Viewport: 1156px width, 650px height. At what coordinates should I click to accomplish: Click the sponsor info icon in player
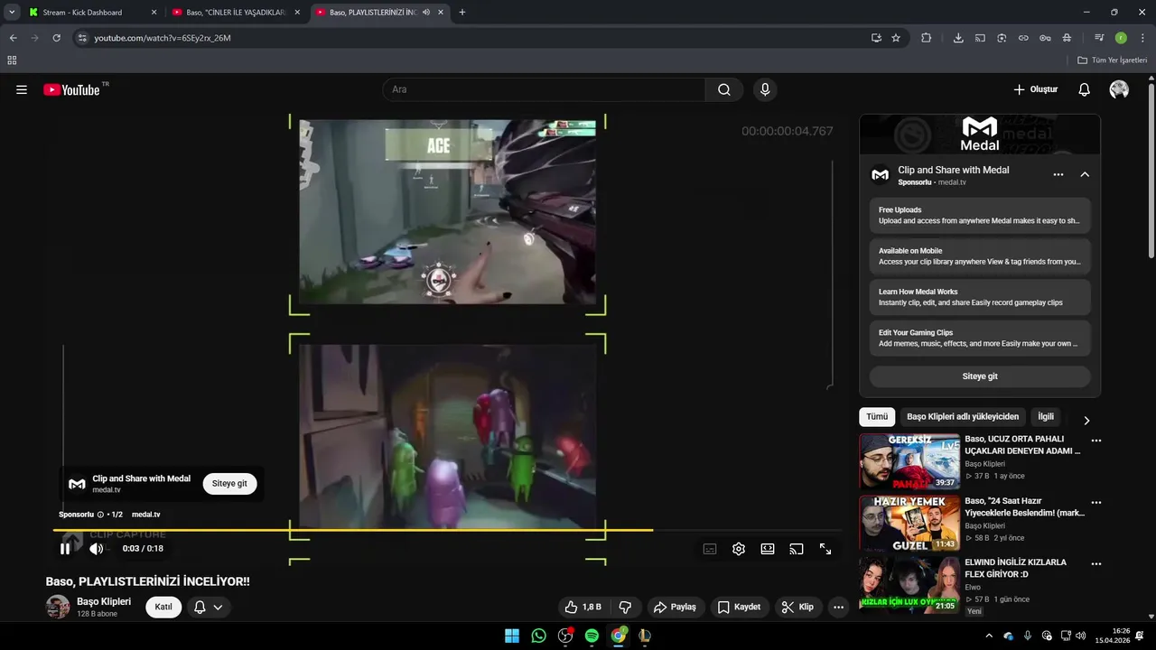coord(100,515)
